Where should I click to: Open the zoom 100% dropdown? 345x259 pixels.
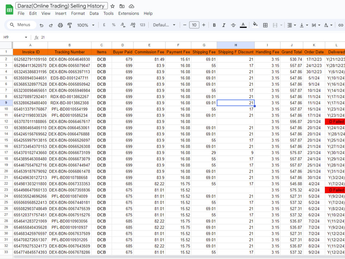click(86, 25)
